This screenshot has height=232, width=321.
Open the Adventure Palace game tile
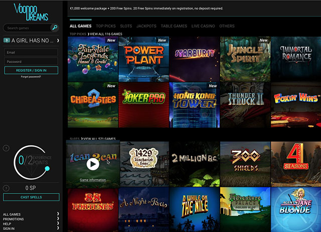pos(245,210)
